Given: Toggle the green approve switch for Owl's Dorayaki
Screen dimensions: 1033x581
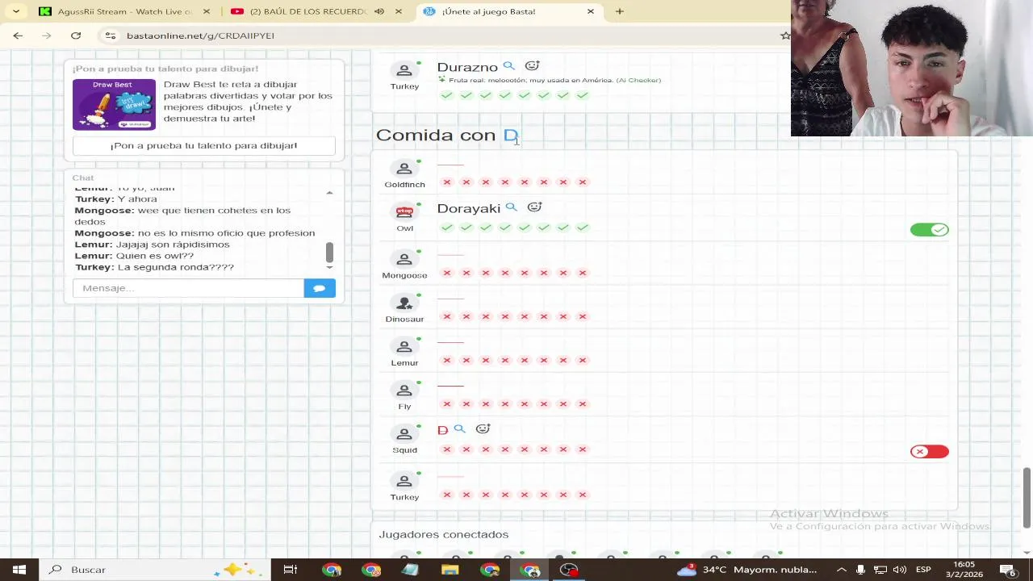Looking at the screenshot, I should pos(930,230).
